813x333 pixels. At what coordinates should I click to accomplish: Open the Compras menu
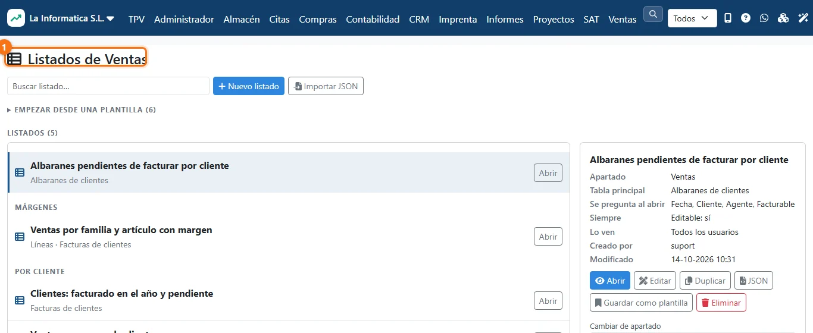click(x=318, y=19)
